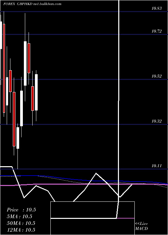Screen dimensions: 168x235
Task: Click the 50MA : 10.5 readout
Action: 21,223
